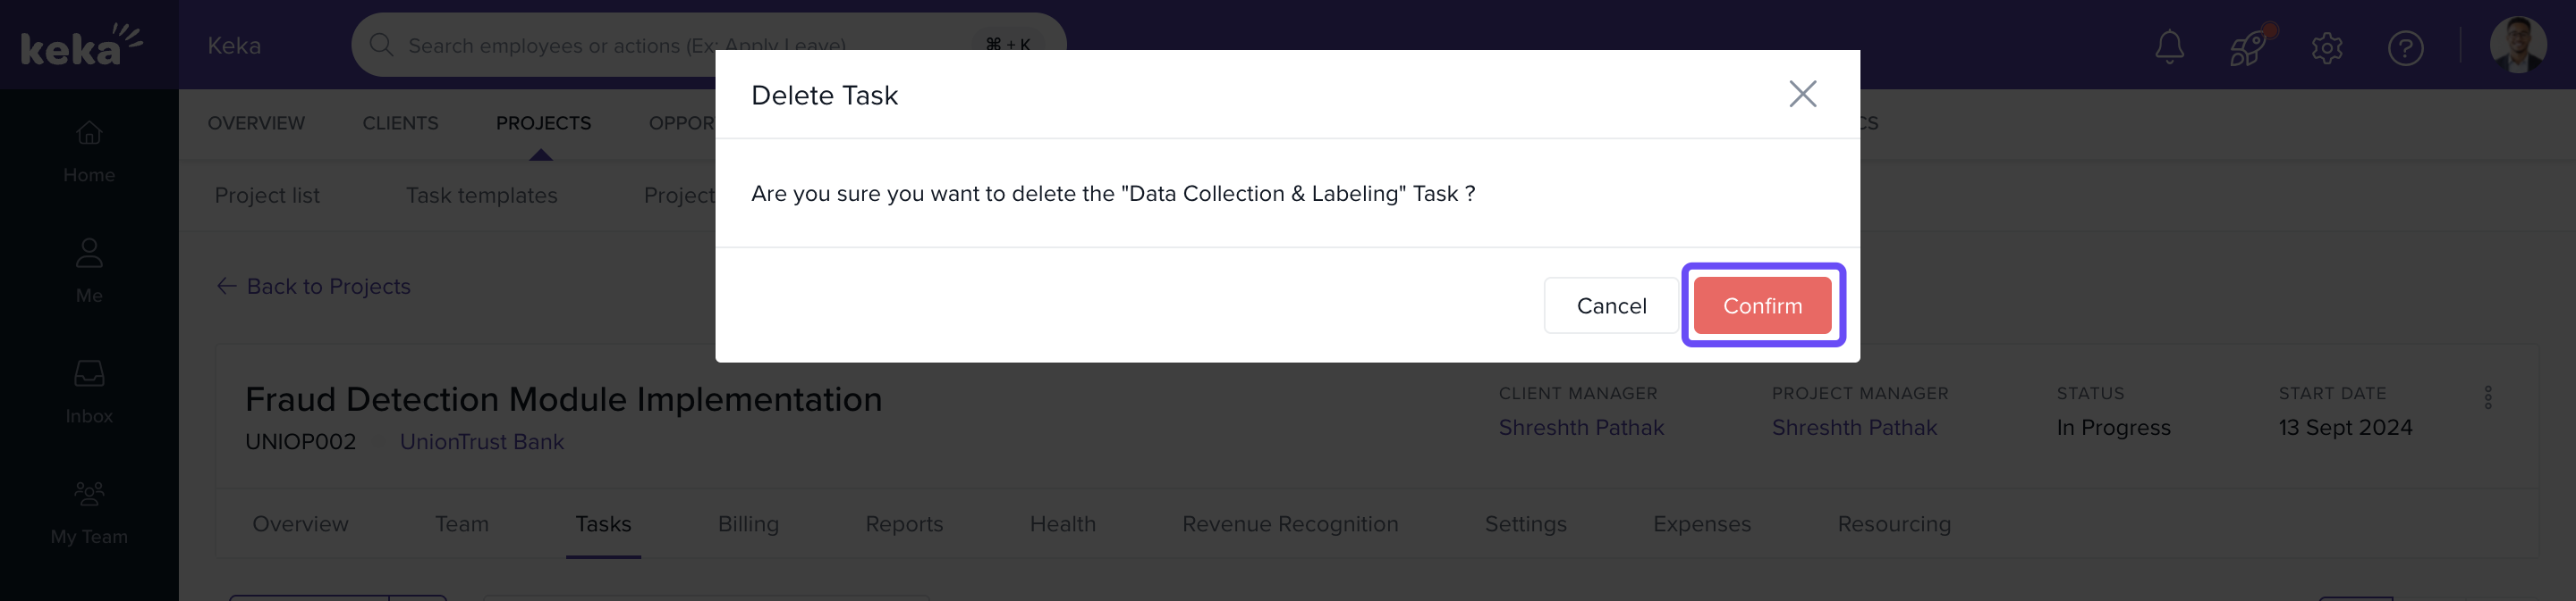This screenshot has height=601, width=2576.
Task: Select the Billing project tab
Action: (747, 524)
